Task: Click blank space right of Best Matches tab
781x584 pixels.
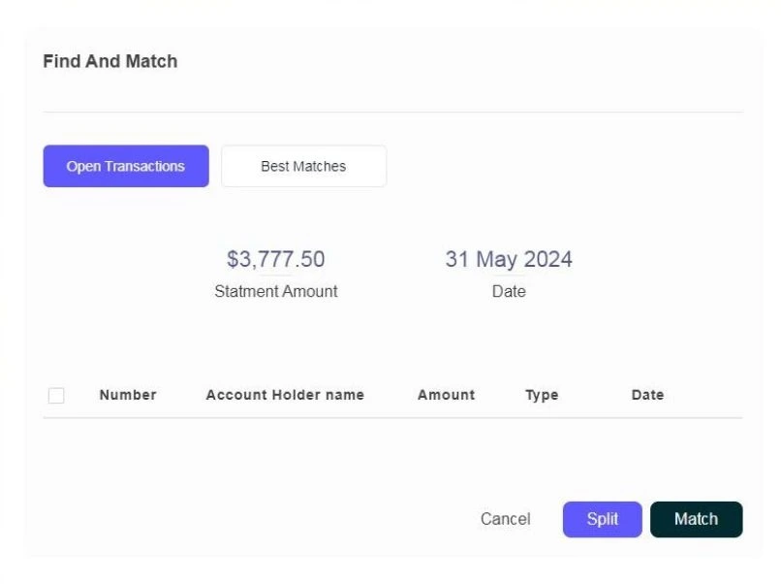Action: click(562, 166)
